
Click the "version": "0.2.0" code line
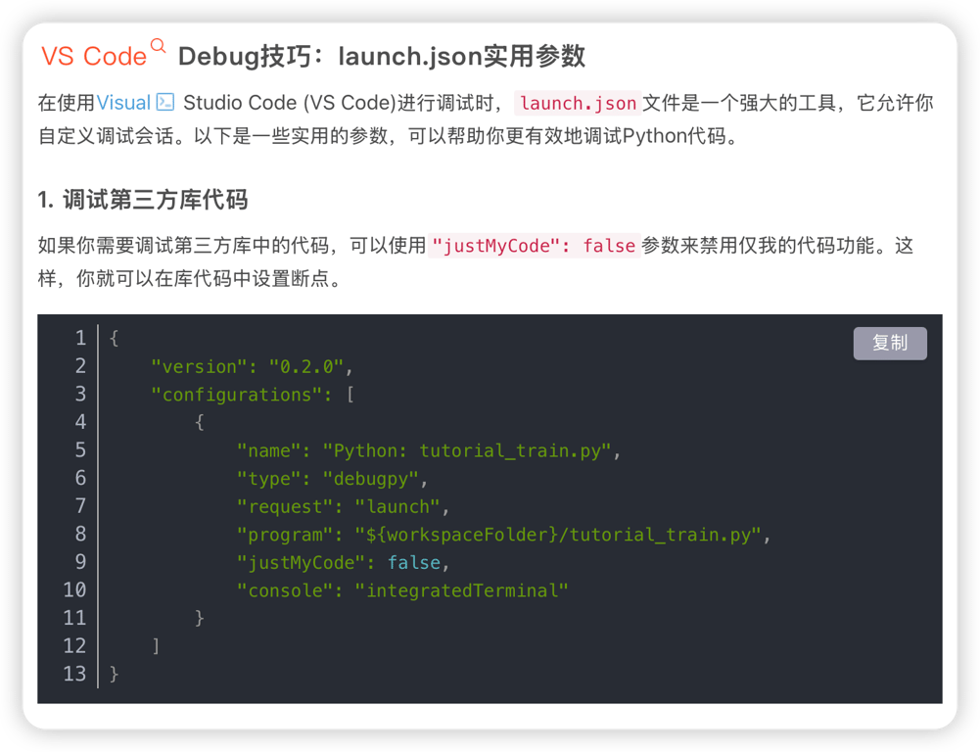point(252,366)
